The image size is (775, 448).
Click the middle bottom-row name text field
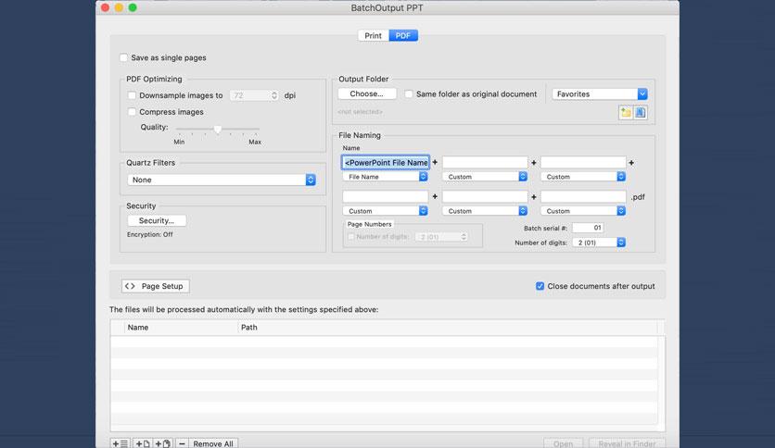coord(485,196)
